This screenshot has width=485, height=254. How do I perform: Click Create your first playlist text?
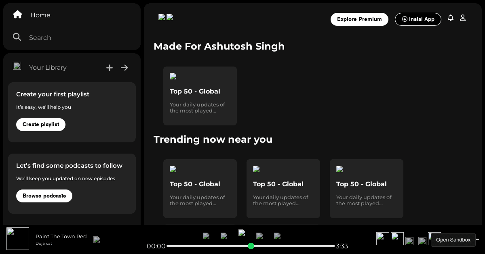(53, 94)
